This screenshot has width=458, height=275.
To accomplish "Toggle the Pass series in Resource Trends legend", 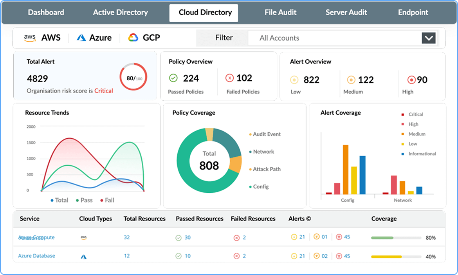I will 84,200.
